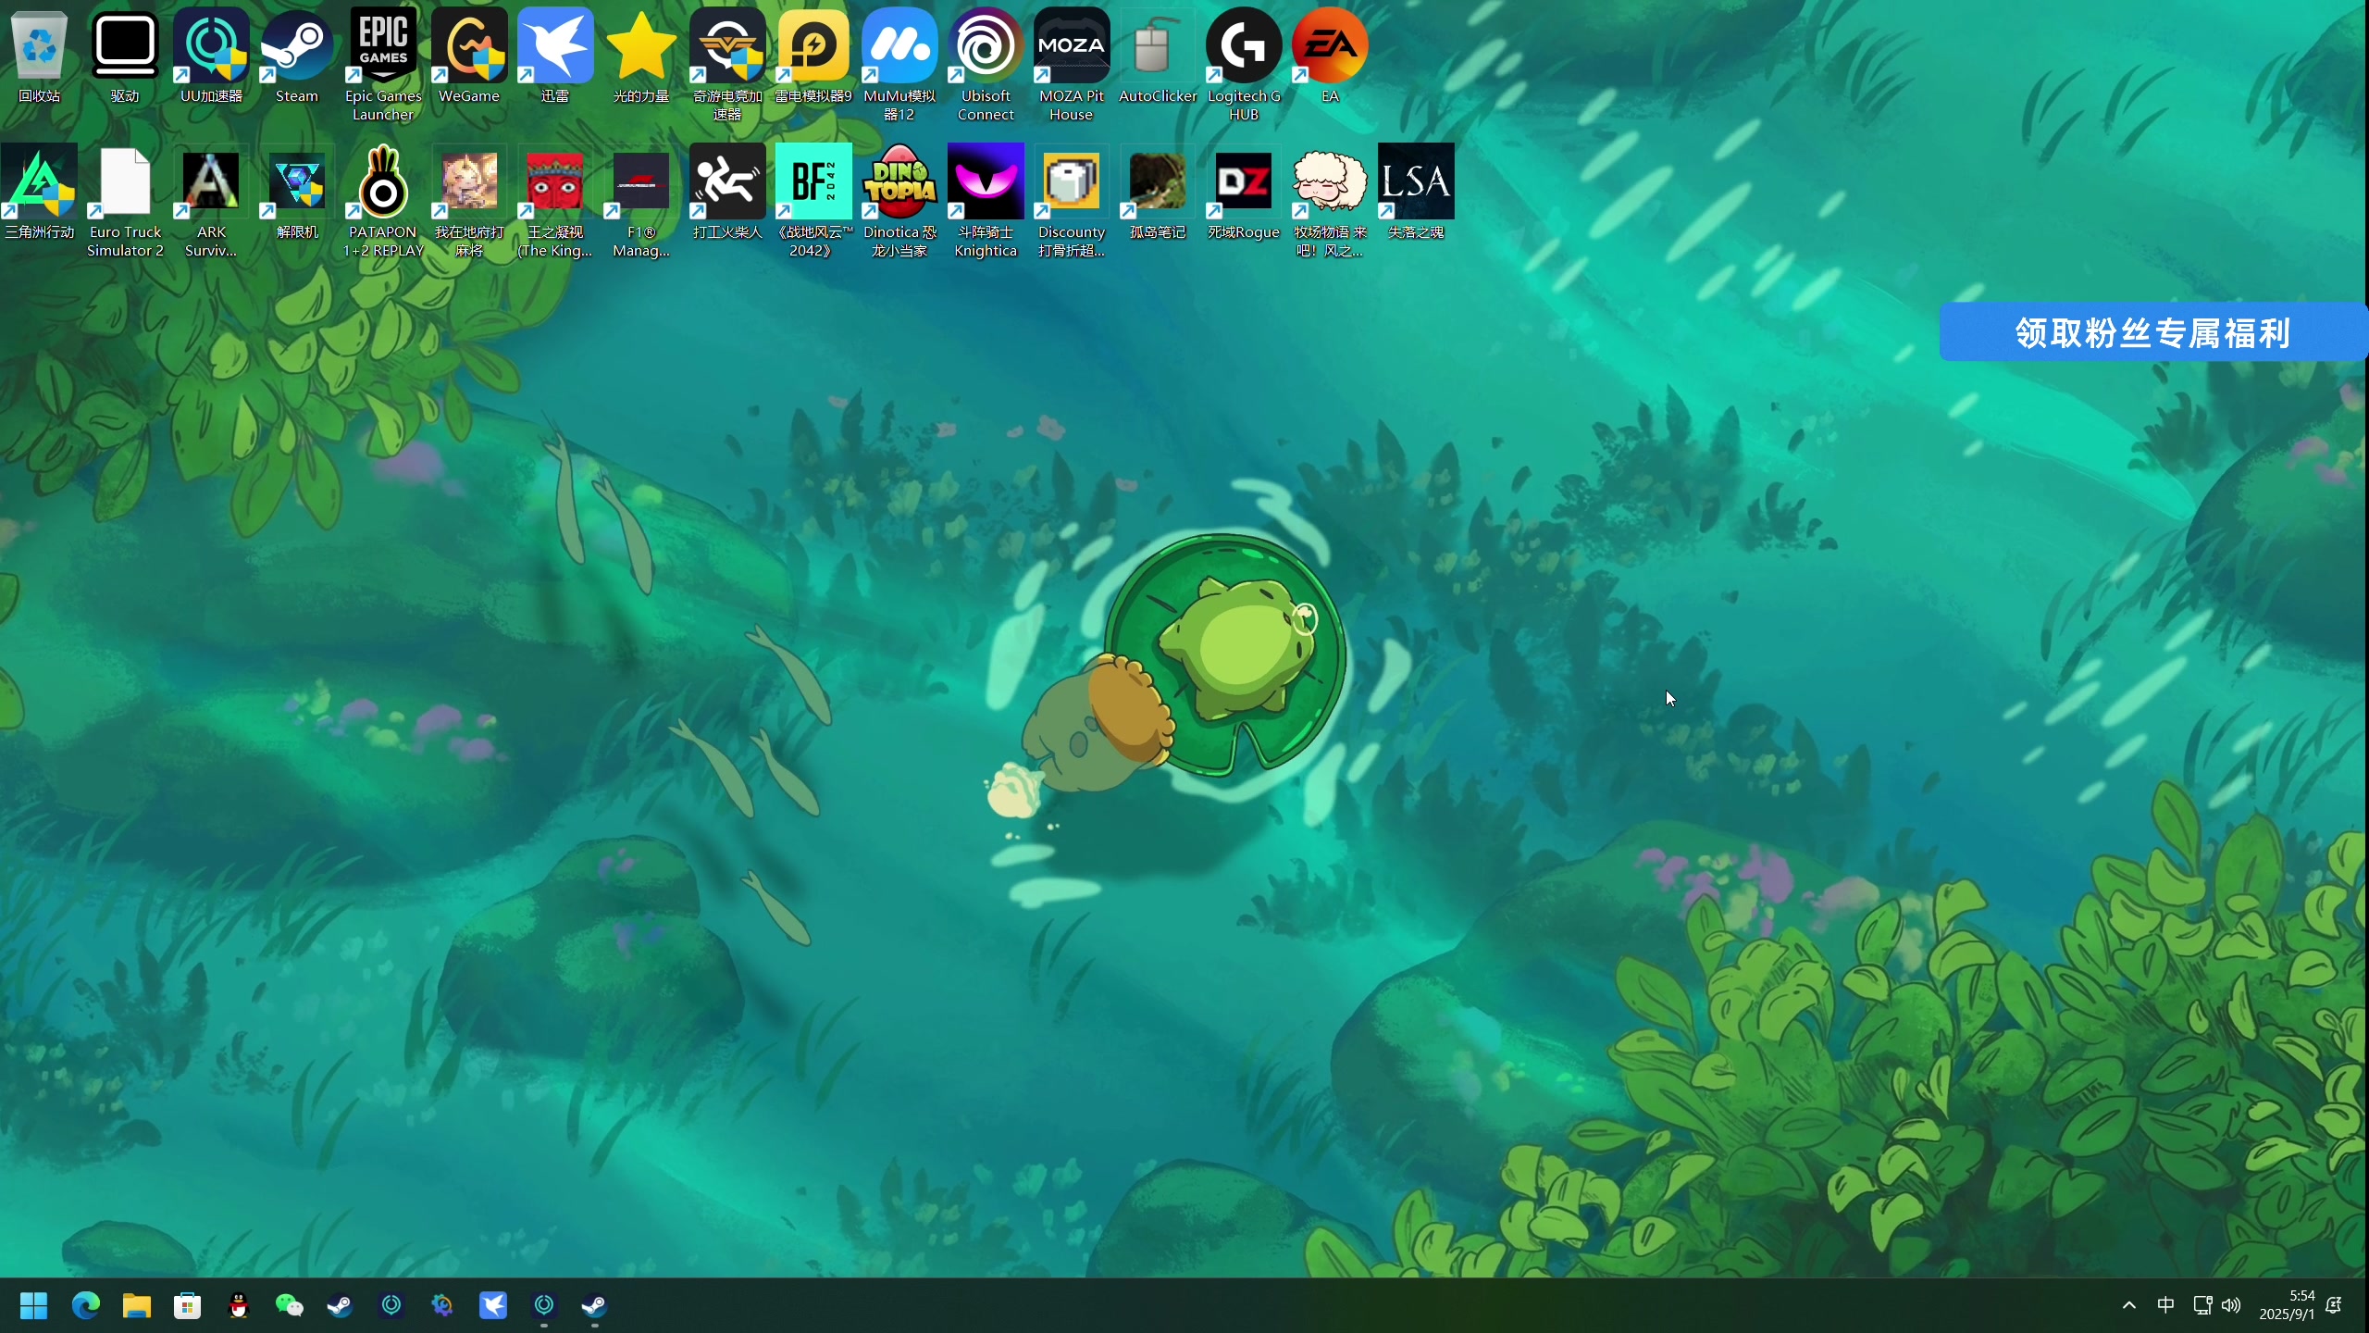Open QQ penguin icon in taskbar
2369x1333 pixels.
click(239, 1306)
